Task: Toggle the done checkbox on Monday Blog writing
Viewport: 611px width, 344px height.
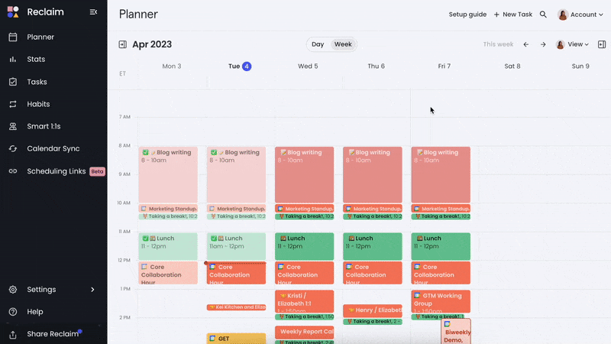Action: pyautogui.click(x=145, y=152)
